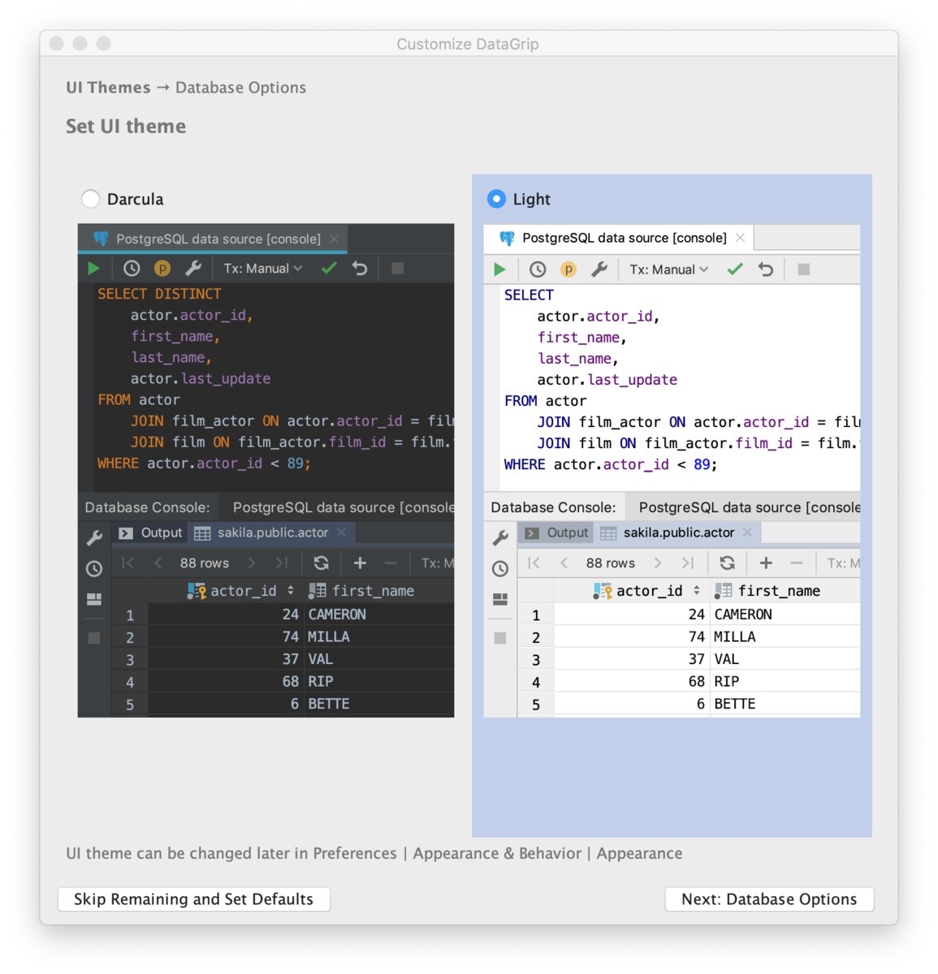This screenshot has width=938, height=974.
Task: Select PostgreSQL console tab in Light preview
Action: click(619, 238)
